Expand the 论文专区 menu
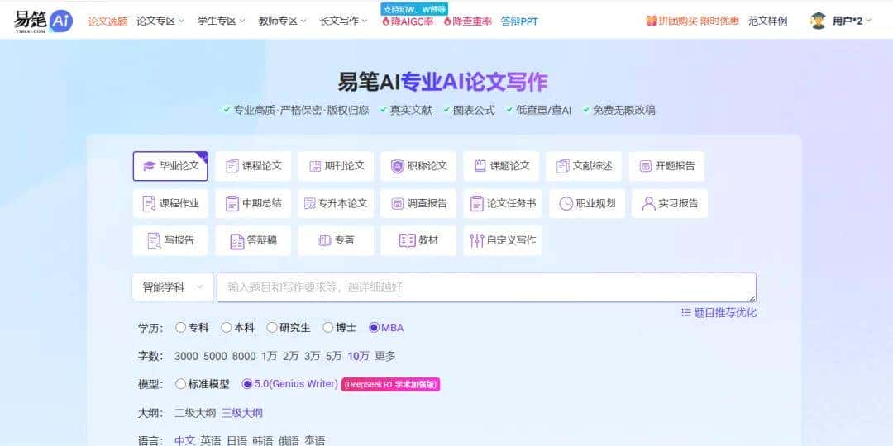 click(160, 21)
